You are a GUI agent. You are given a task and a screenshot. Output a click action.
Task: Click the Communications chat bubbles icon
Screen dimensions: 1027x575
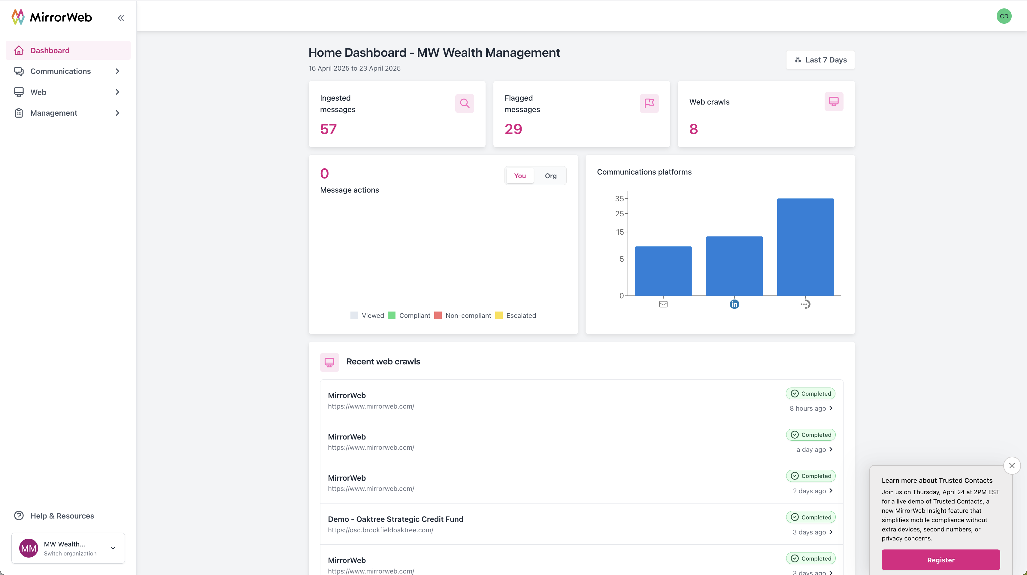point(19,71)
